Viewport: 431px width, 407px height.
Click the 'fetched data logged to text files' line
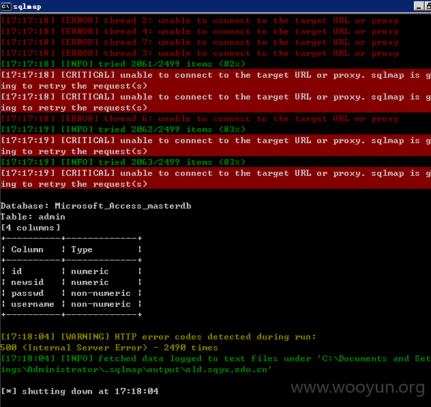click(x=215, y=359)
